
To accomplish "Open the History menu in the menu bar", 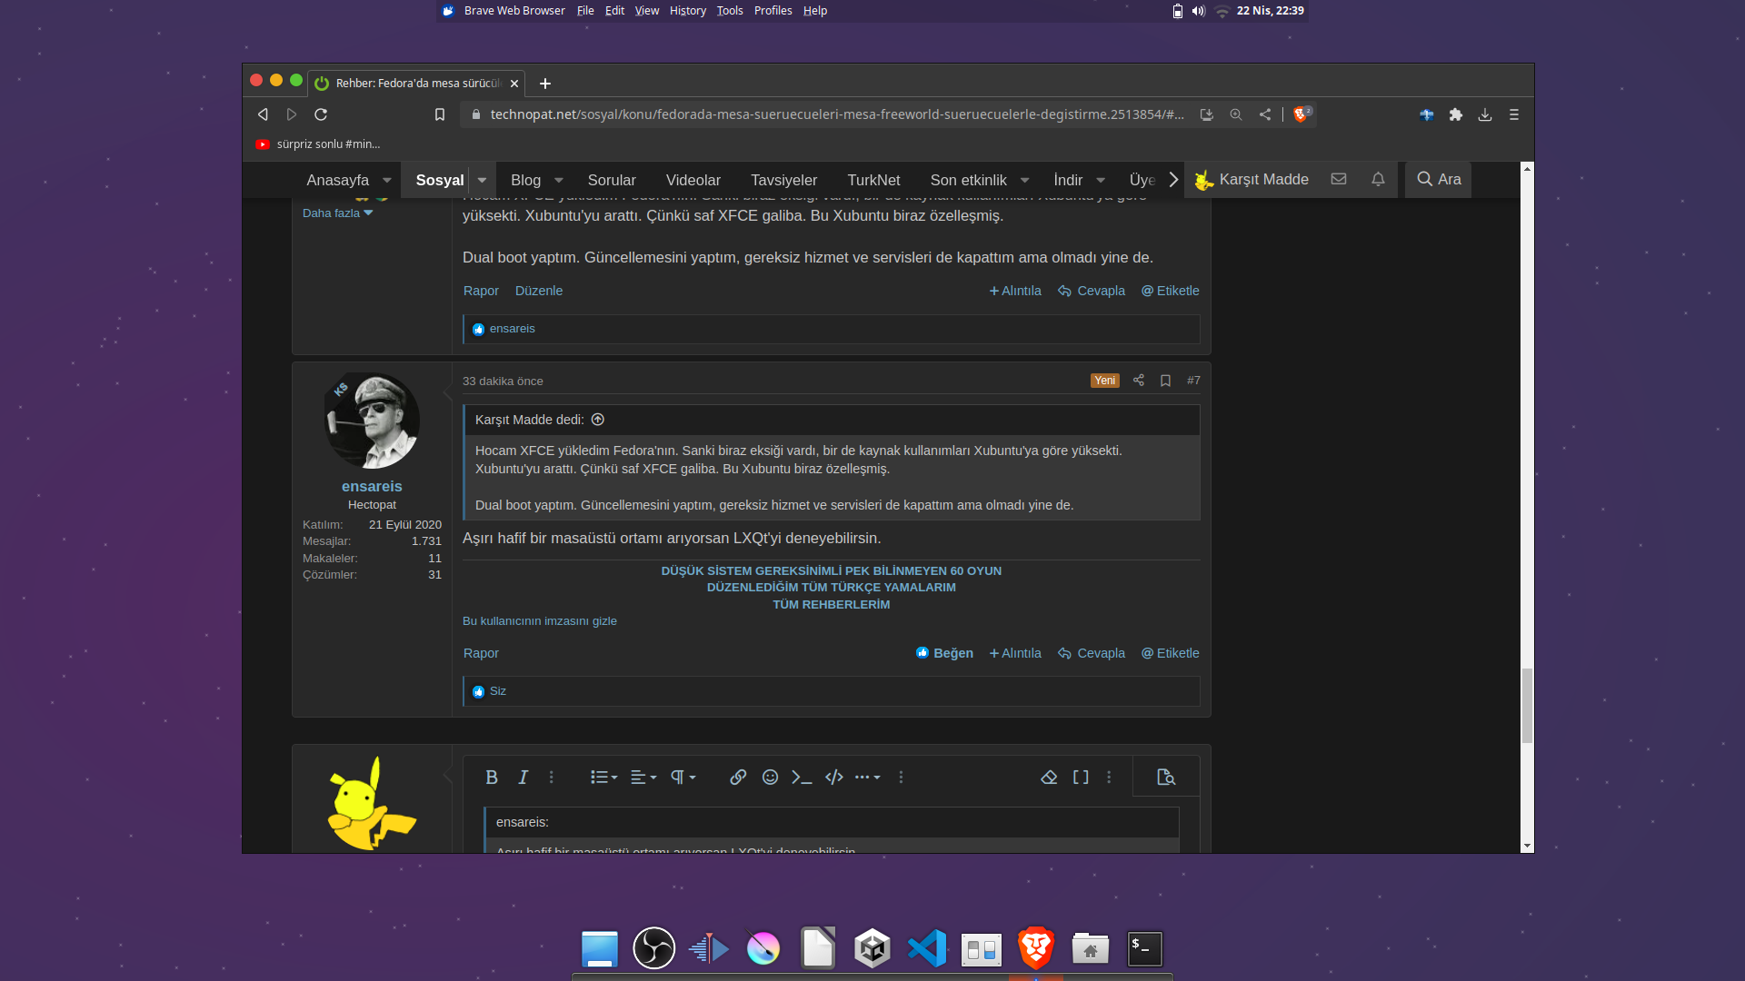I will (x=687, y=10).
